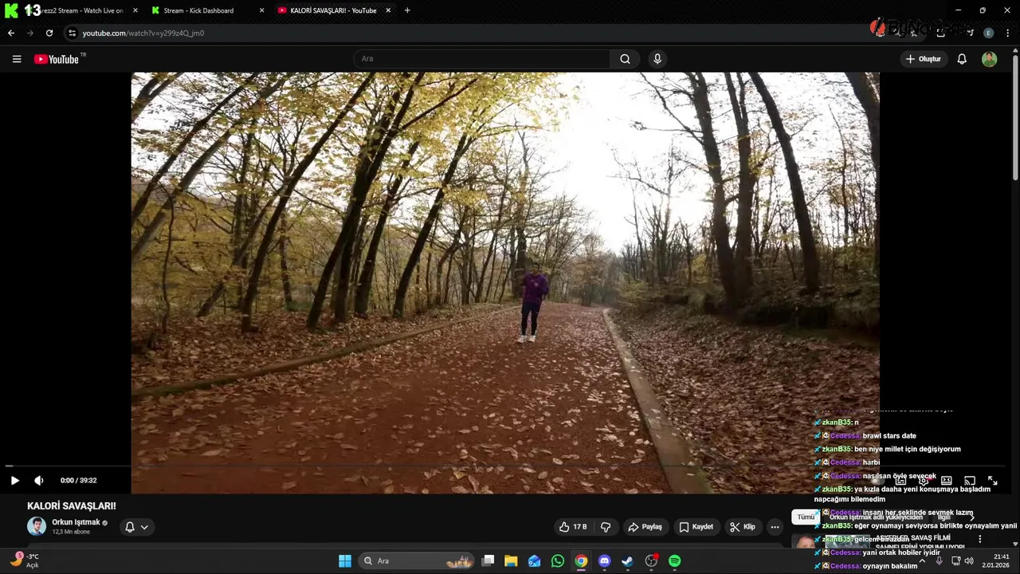The width and height of the screenshot is (1020, 574).
Task: Open the Orkun Işıtmak channel name link
Action: coord(76,522)
